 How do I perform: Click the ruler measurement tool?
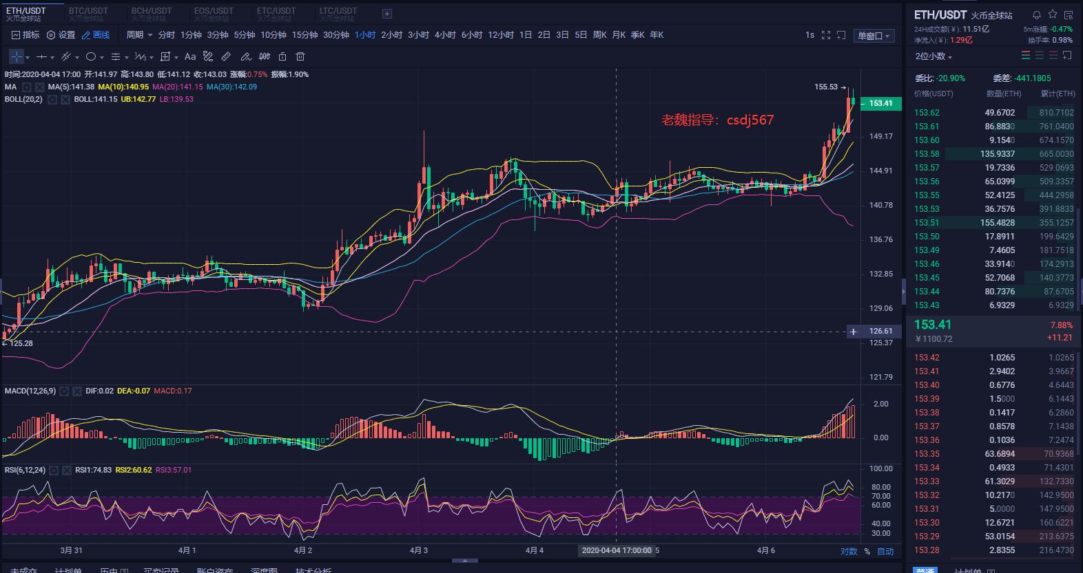pyautogui.click(x=226, y=56)
